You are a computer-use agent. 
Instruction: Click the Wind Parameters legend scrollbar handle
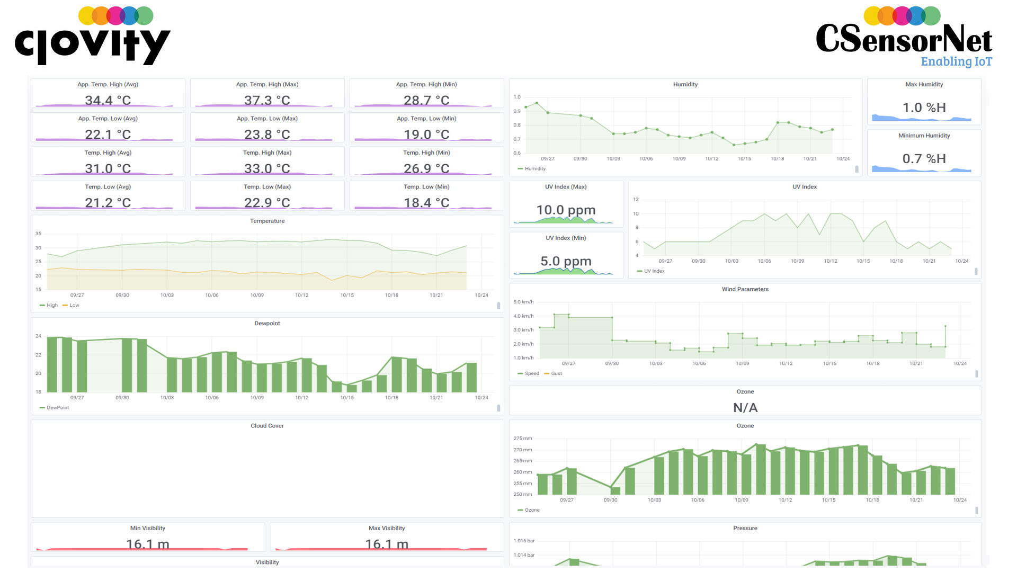pyautogui.click(x=976, y=374)
